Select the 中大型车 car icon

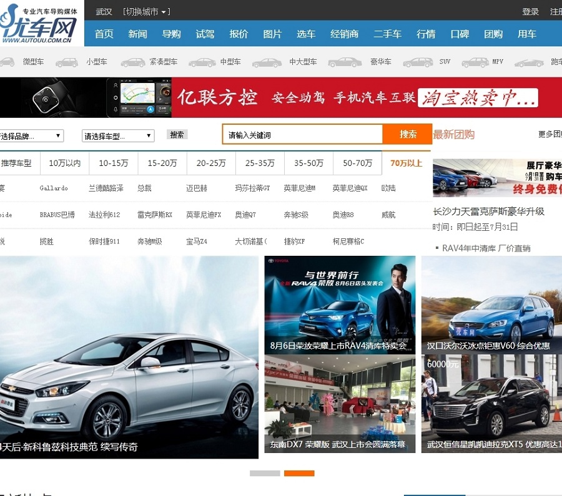[x=267, y=62]
